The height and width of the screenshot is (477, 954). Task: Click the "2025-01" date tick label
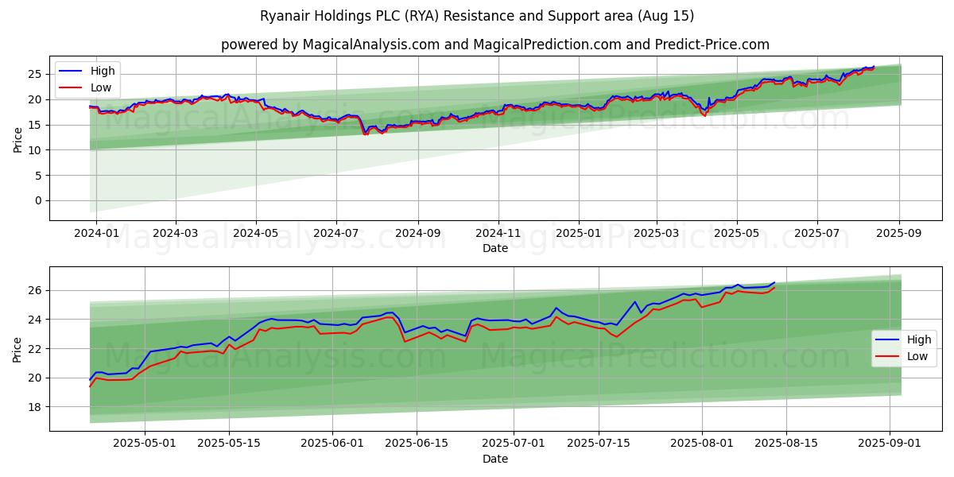pos(578,234)
